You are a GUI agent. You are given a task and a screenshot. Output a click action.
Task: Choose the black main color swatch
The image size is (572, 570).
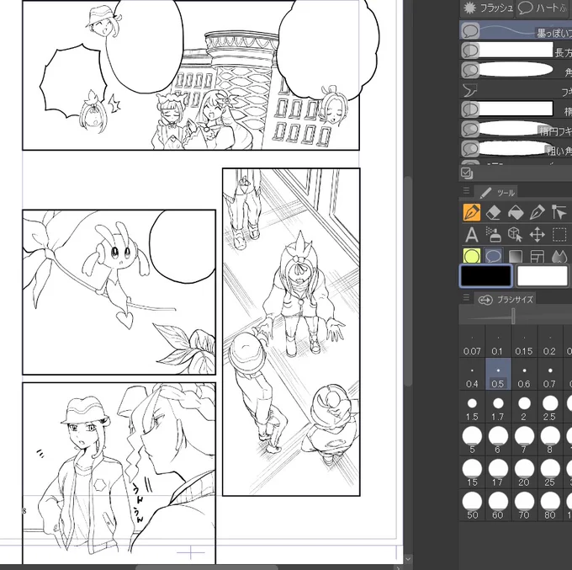point(486,275)
